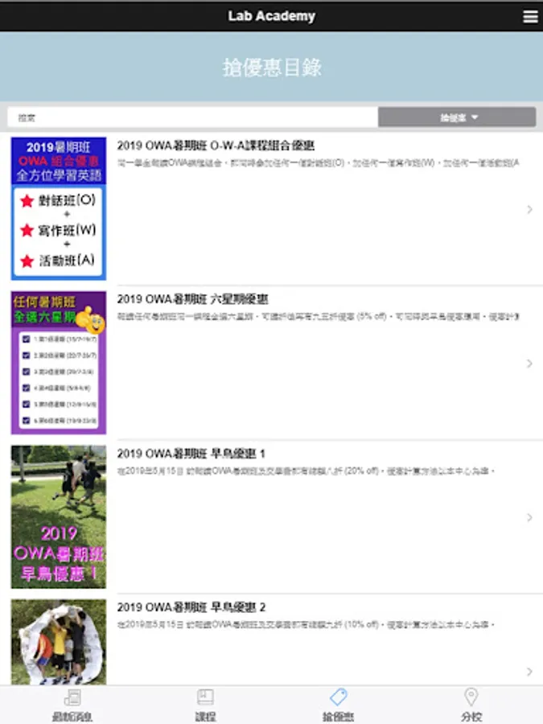Select the 2019 OWA暑期班 早鳥優惠 2 title
Viewport: 543px width, 724px height.
pos(191,607)
